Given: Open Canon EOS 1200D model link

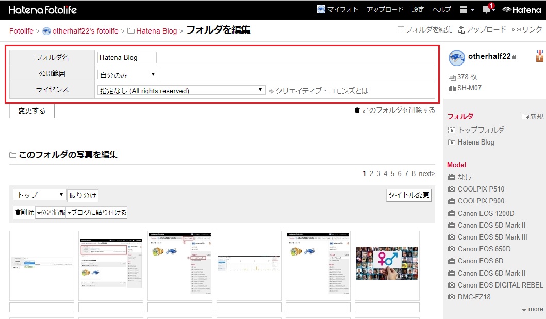Looking at the screenshot, I should tap(486, 213).
